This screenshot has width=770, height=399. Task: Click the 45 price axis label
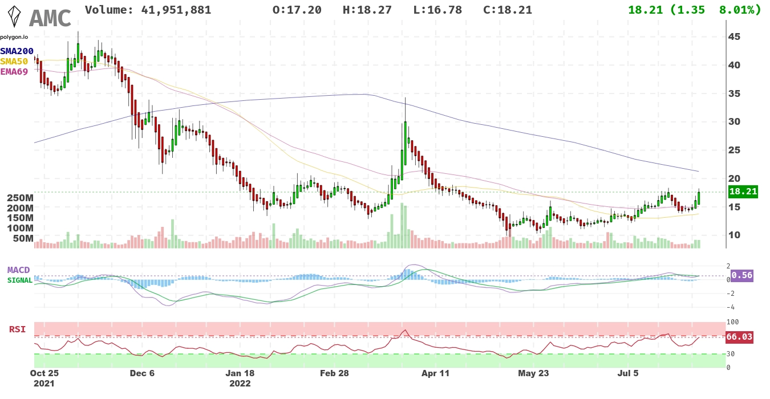pos(735,36)
